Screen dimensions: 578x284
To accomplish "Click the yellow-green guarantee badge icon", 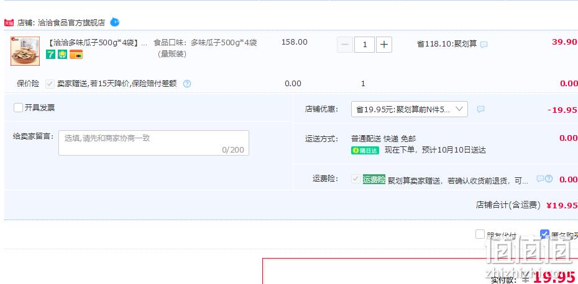I will (62, 55).
